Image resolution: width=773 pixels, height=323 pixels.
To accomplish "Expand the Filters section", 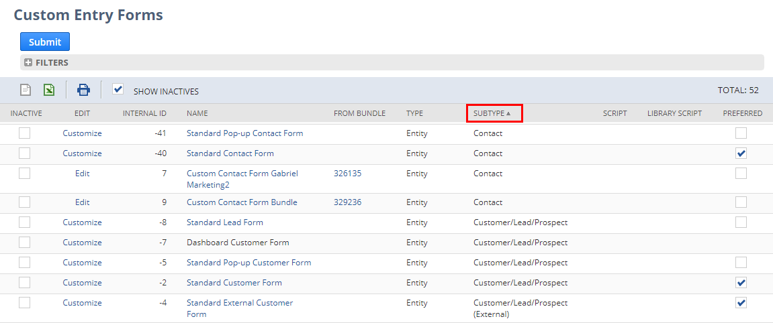I will 28,62.
